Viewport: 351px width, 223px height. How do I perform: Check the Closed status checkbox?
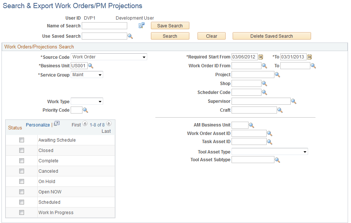tap(21, 150)
